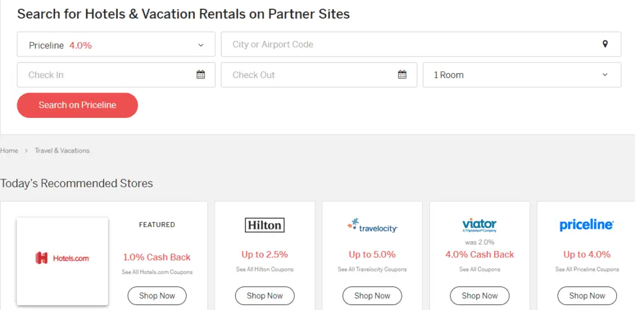Click the Search on Priceline button
This screenshot has height=310, width=635.
coord(78,105)
